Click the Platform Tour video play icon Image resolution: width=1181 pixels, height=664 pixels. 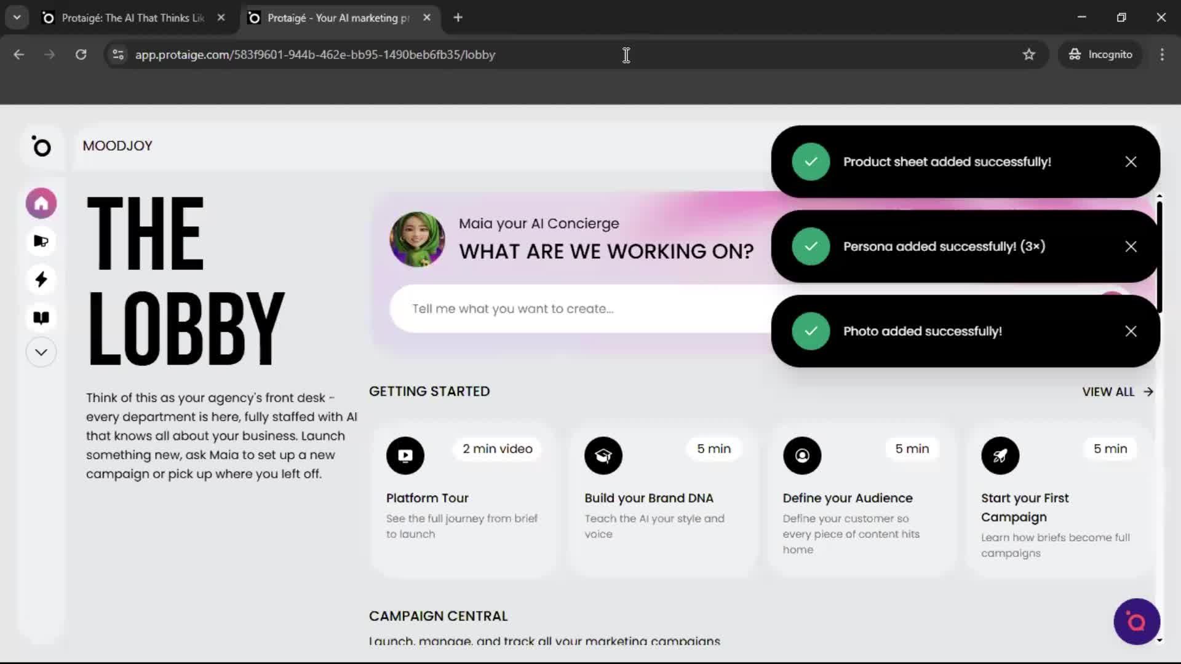(x=405, y=456)
